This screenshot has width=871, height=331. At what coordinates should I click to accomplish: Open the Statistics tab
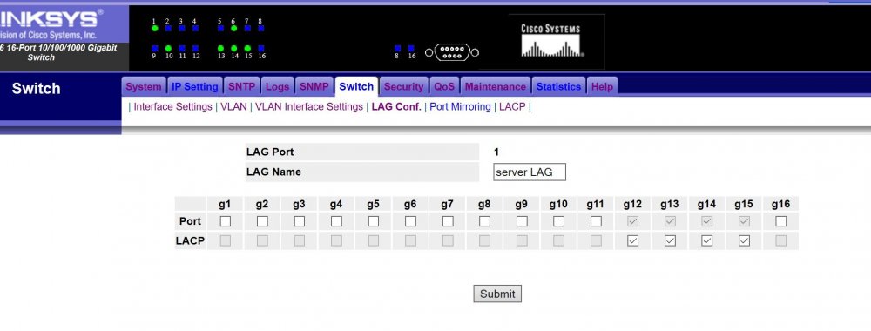click(x=558, y=86)
